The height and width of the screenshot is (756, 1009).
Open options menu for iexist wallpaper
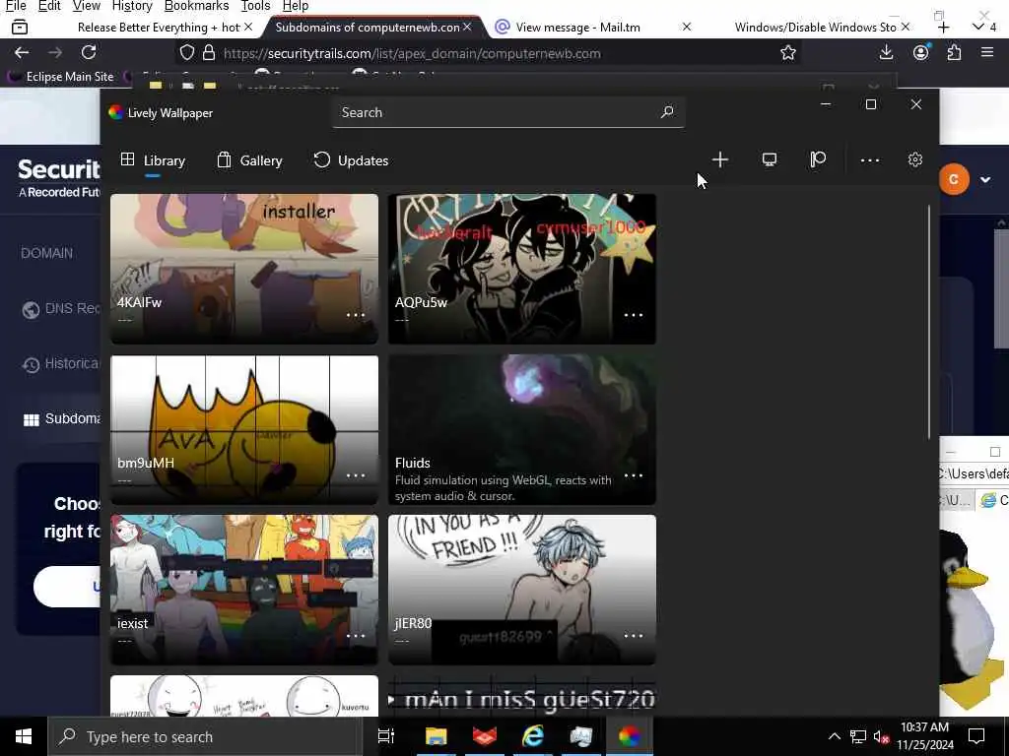click(x=356, y=636)
